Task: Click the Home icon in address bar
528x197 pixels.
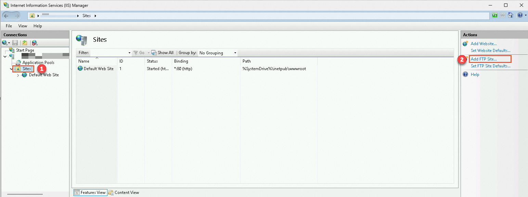Action: tap(510, 15)
